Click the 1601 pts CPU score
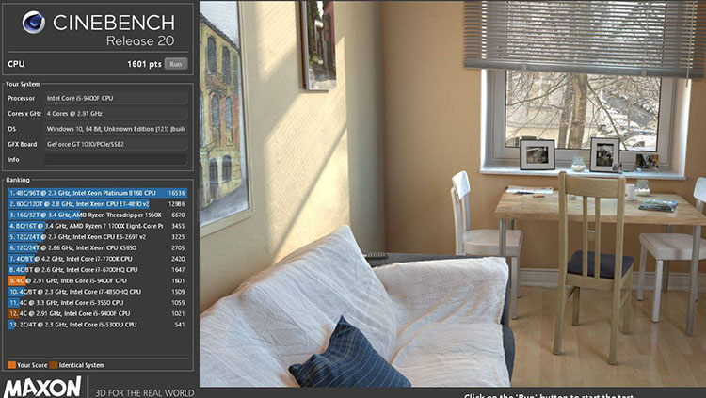The image size is (706, 398). (144, 64)
